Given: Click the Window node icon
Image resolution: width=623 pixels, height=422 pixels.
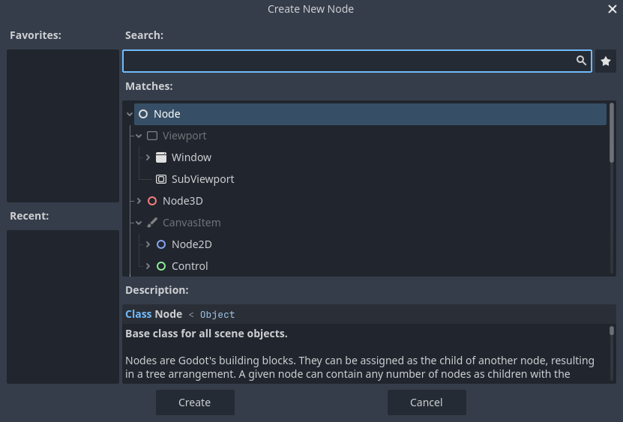Looking at the screenshot, I should point(161,157).
